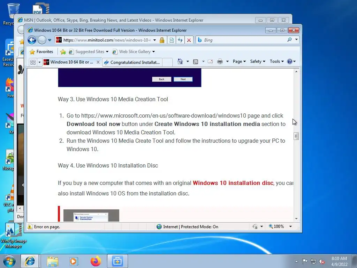Click the Next button in article screenshot
Viewport: 357px width, 268px height.
click(x=183, y=79)
